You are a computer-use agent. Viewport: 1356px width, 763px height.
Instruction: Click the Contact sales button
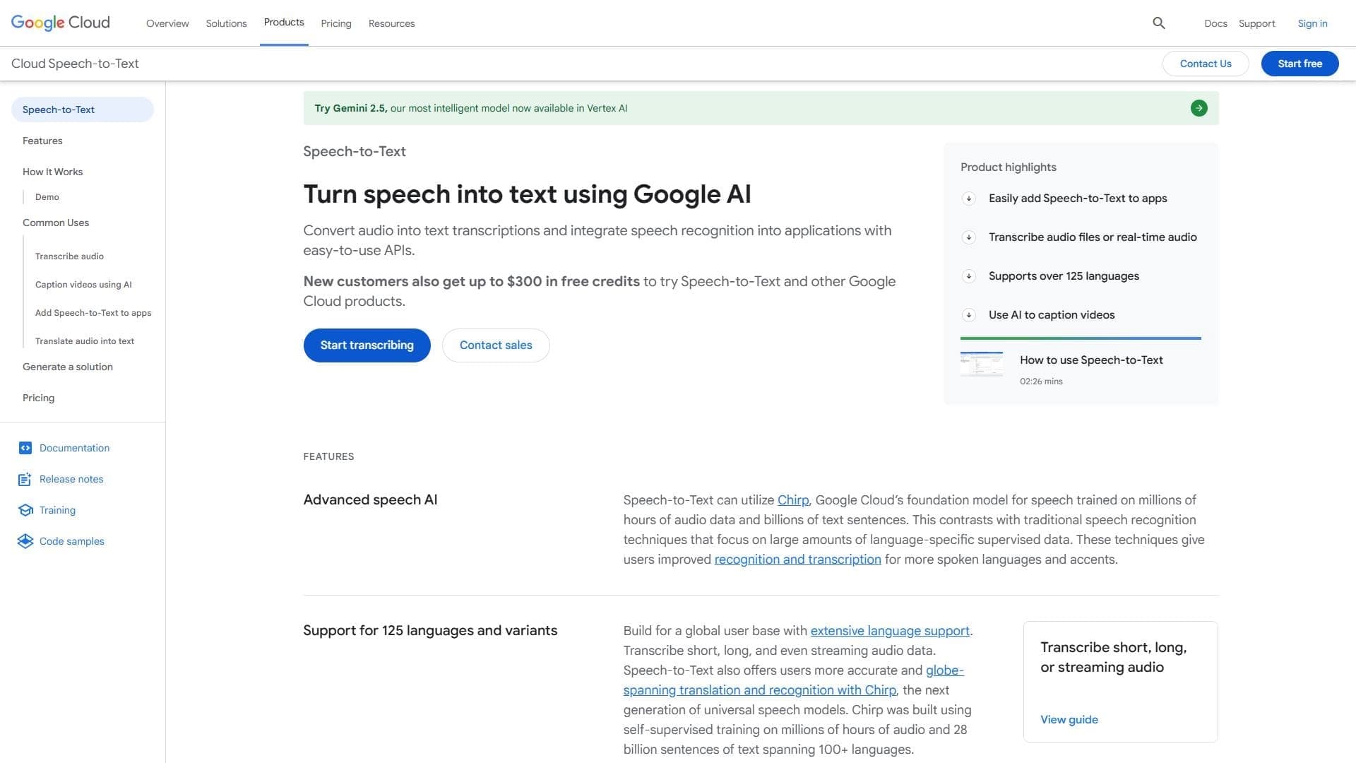point(496,345)
